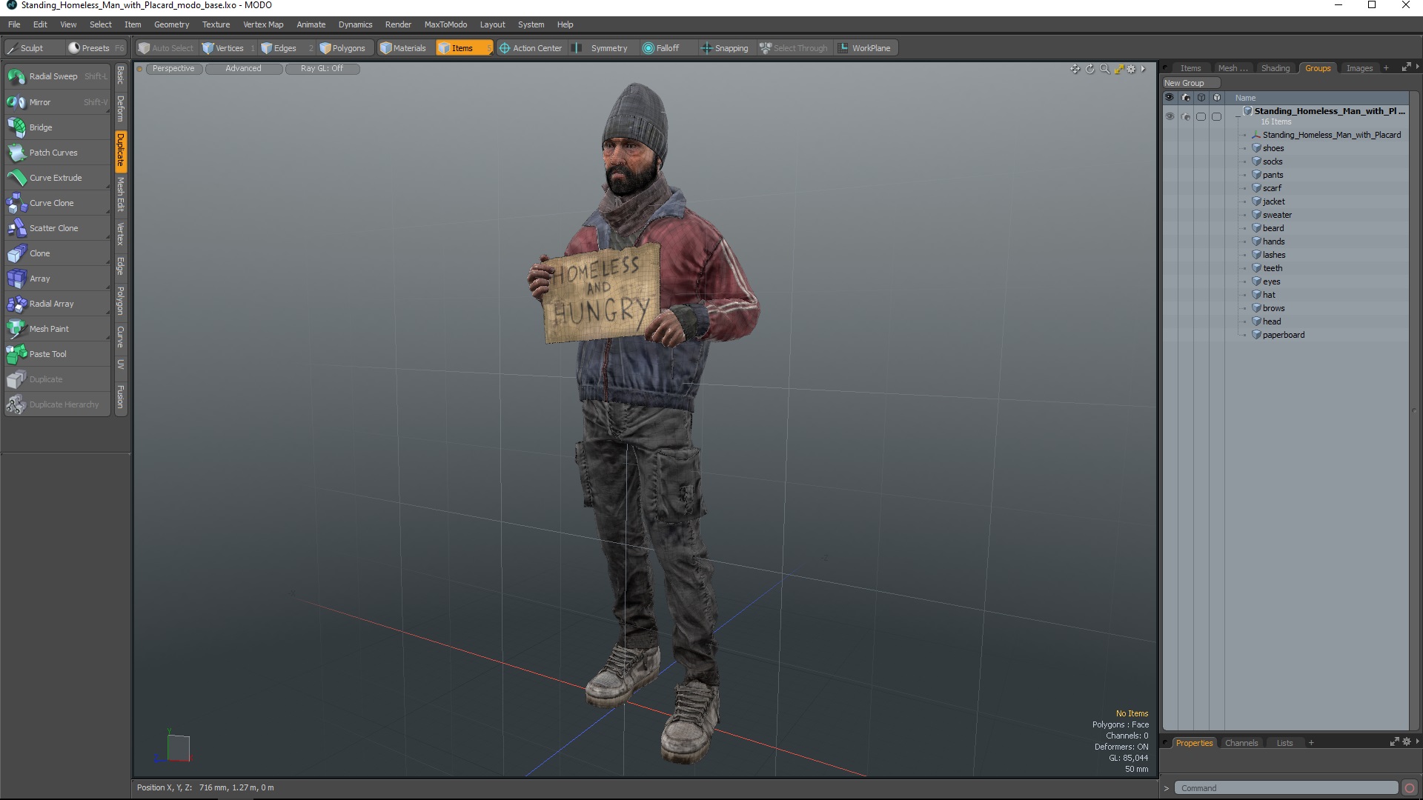Open the Geometry menu
Image resolution: width=1423 pixels, height=800 pixels.
coord(171,24)
